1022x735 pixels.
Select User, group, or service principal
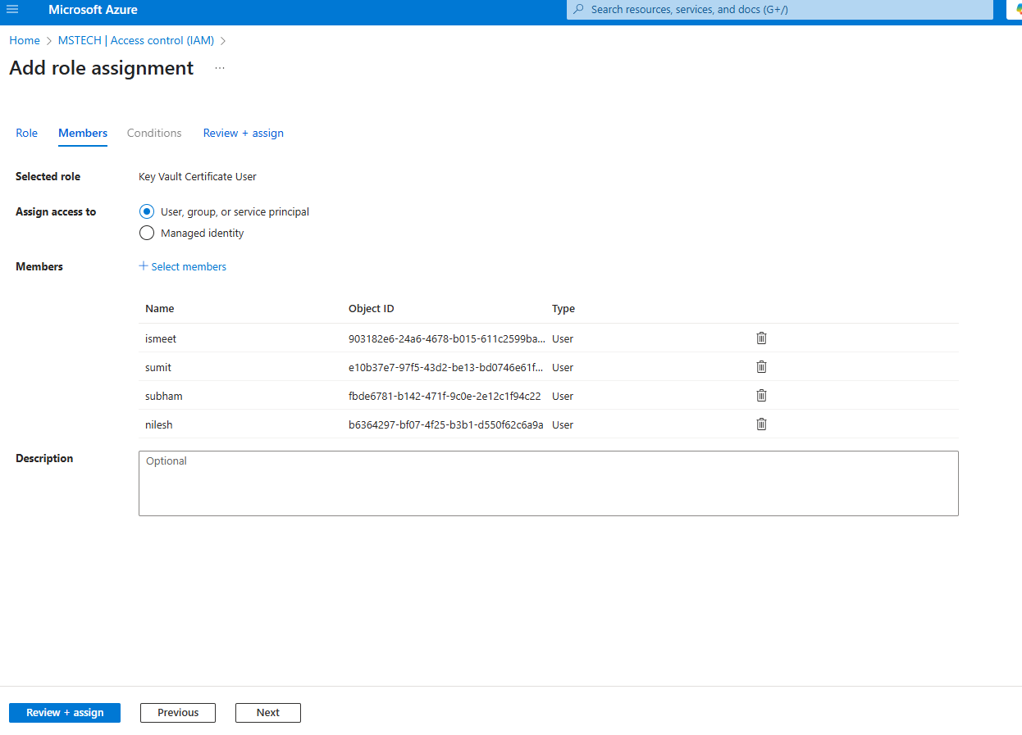(147, 211)
